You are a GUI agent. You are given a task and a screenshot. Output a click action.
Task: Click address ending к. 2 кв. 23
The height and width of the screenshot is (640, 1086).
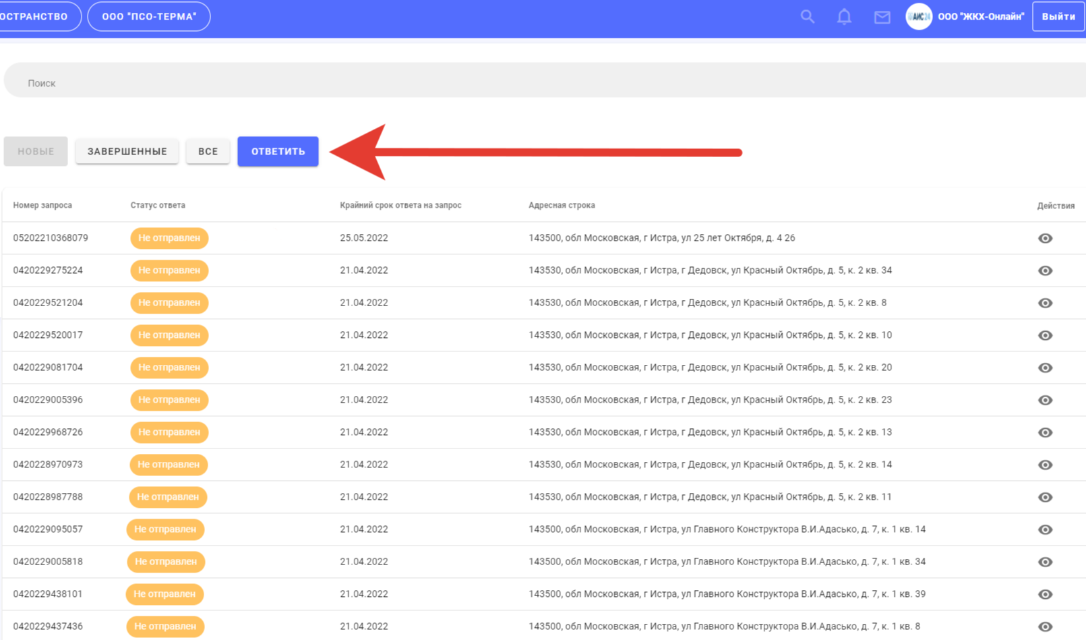(x=710, y=400)
